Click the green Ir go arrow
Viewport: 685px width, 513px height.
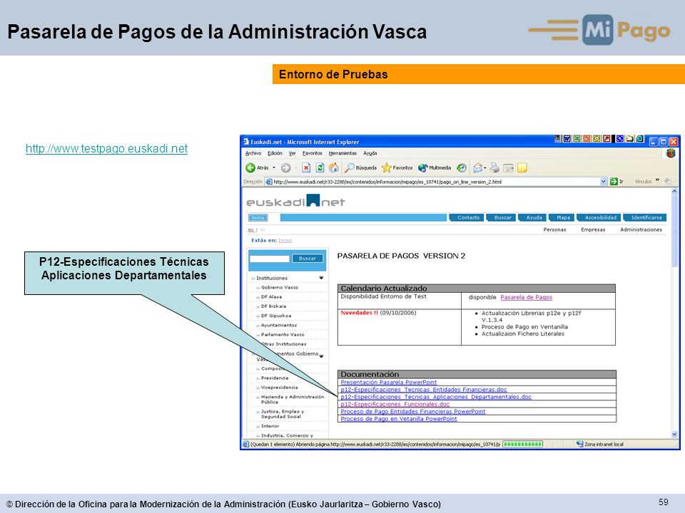point(614,182)
